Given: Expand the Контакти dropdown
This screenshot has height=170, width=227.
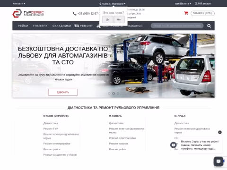Looking at the screenshot, I should (19, 3).
